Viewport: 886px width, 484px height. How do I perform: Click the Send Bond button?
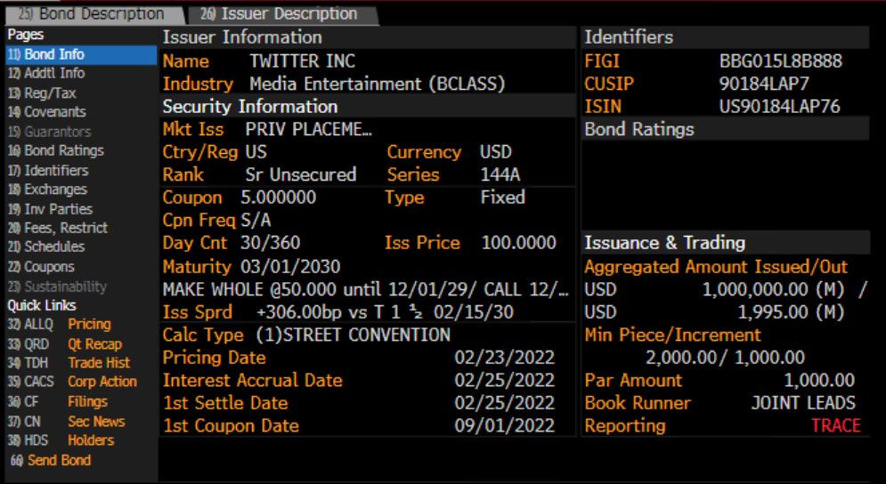(x=51, y=460)
